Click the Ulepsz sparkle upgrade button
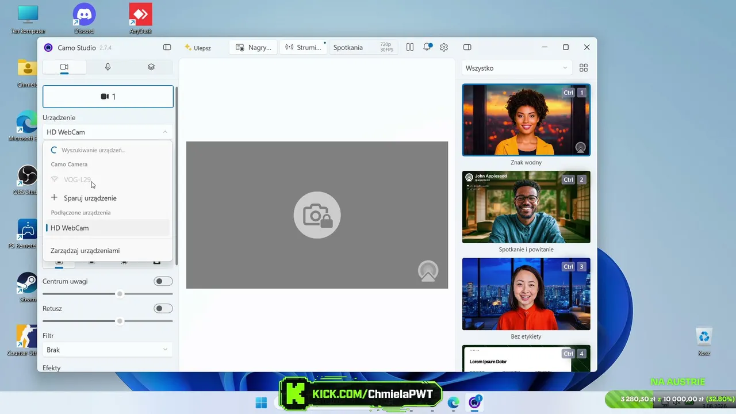736x414 pixels. [197, 48]
